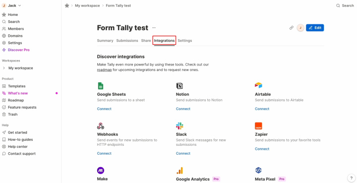Open the Settings tab of the form
The height and width of the screenshot is (183, 357).
184,41
